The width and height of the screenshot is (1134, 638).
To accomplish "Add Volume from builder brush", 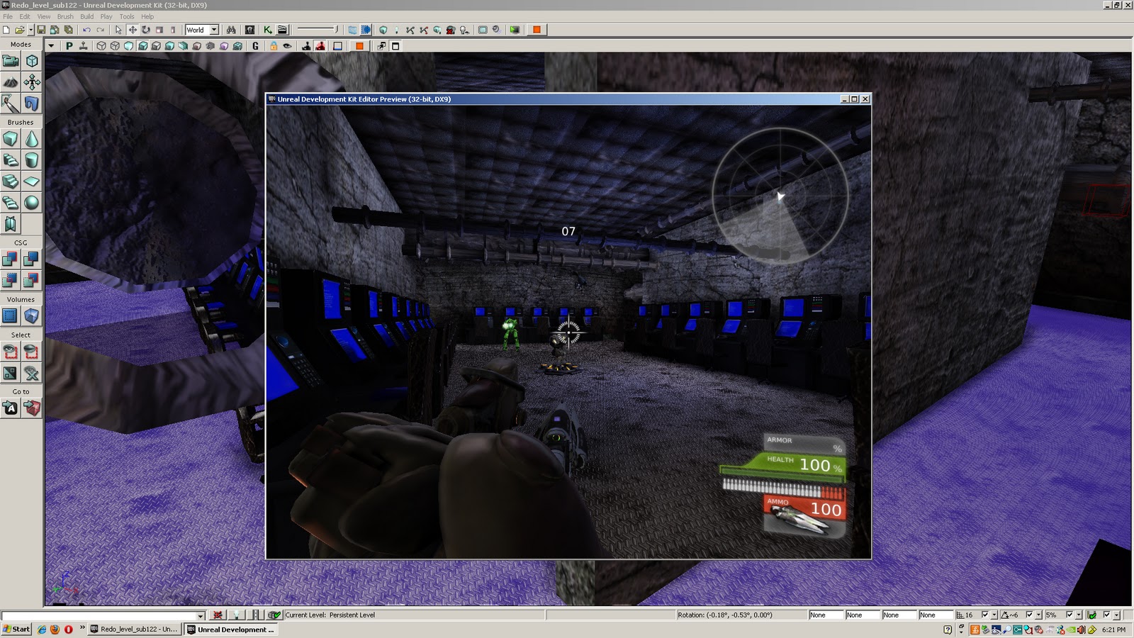I will (x=32, y=316).
